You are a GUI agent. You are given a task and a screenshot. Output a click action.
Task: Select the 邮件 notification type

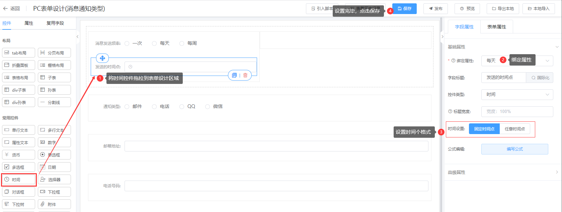127,107
